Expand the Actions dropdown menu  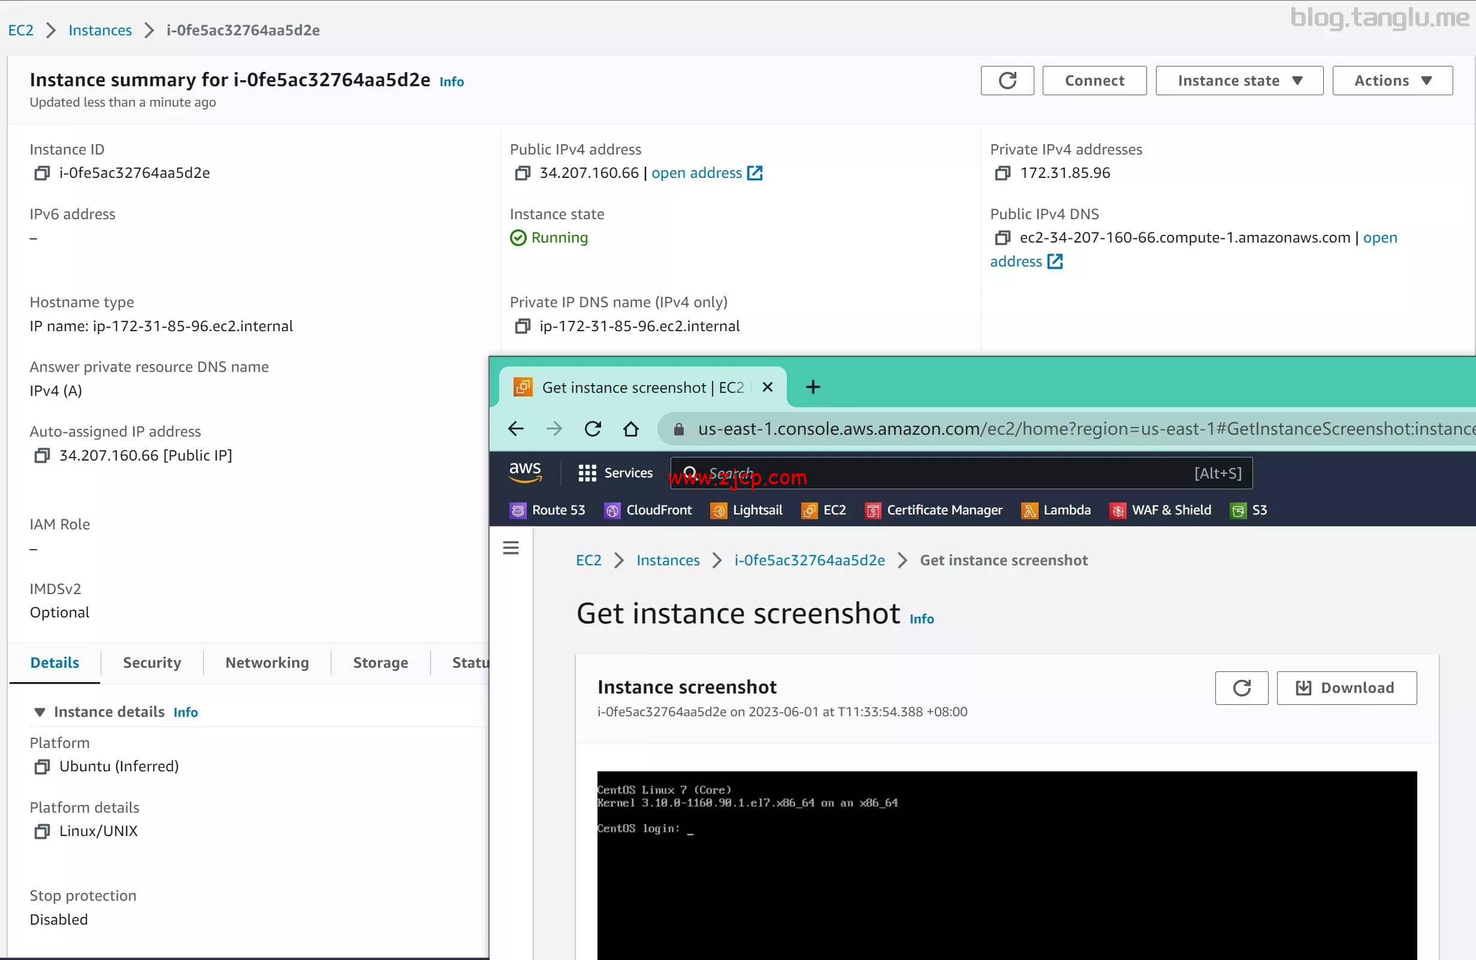pos(1392,81)
